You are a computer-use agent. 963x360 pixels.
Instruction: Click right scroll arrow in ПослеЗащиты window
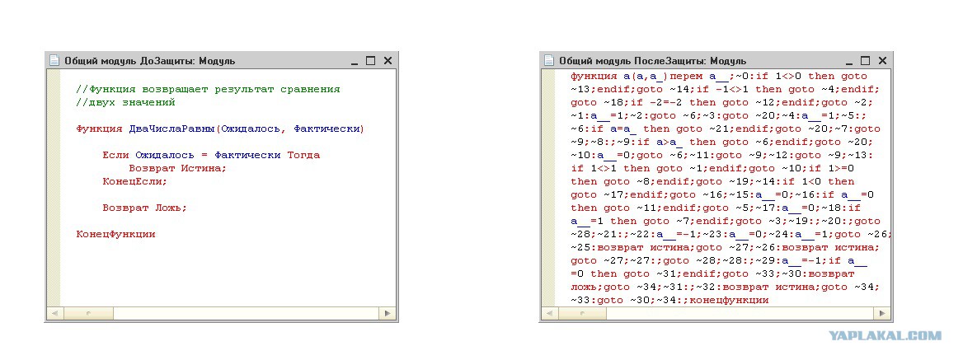point(882,313)
